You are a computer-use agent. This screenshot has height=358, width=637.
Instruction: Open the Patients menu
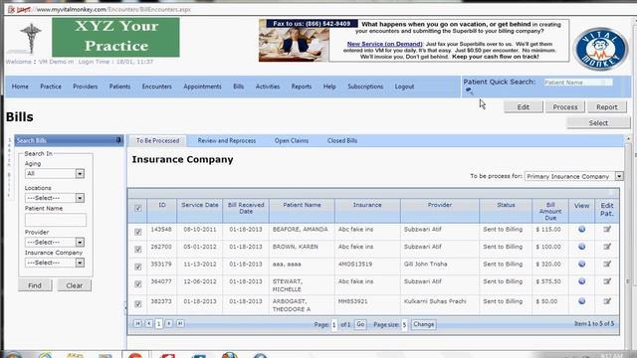click(x=119, y=87)
